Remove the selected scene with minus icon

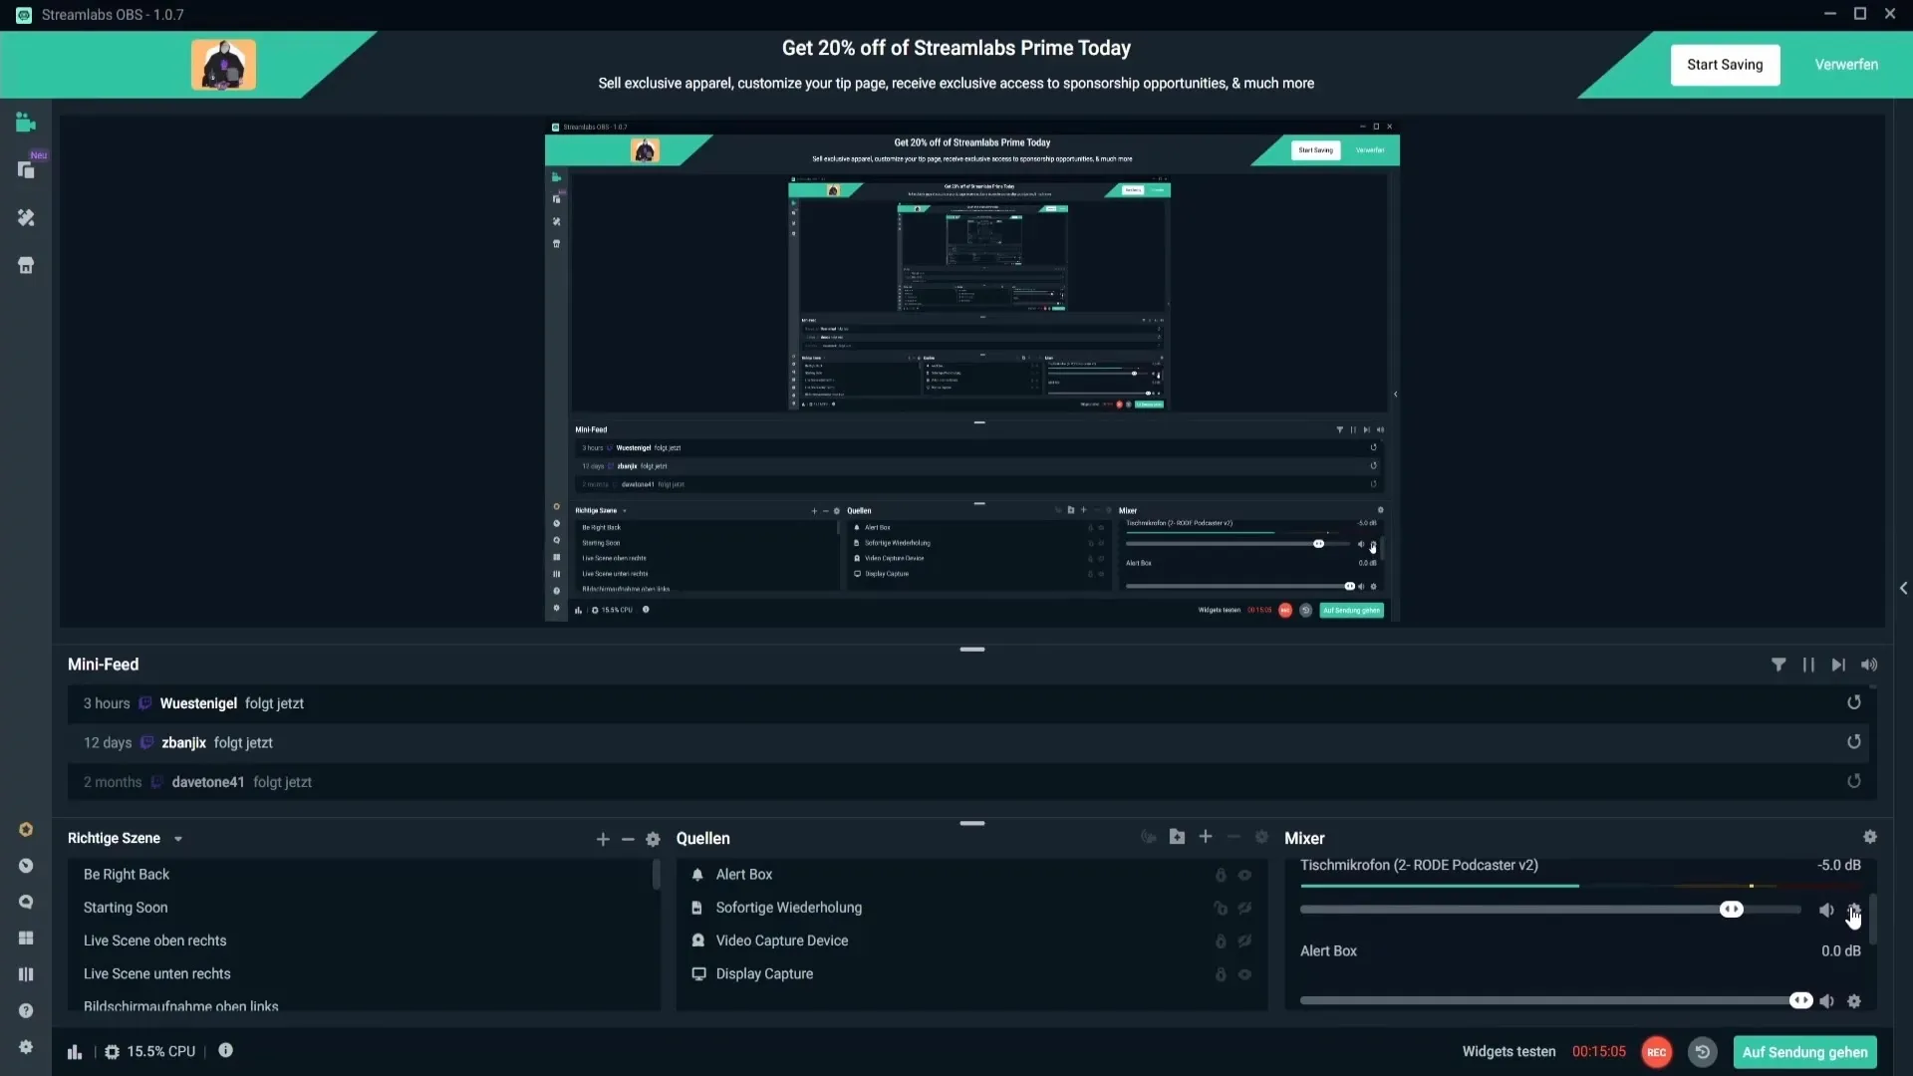coord(628,840)
